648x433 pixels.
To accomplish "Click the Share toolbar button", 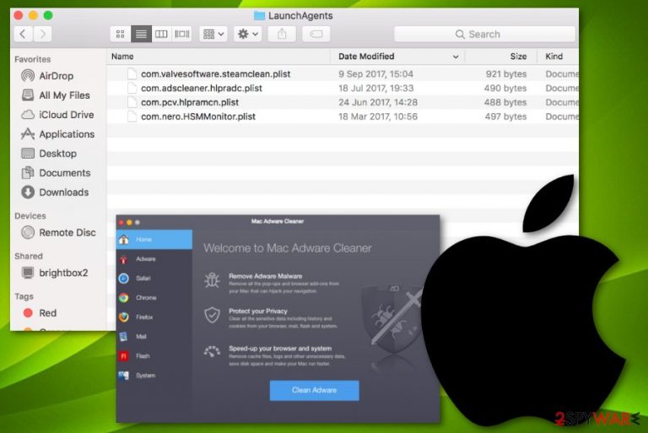I will (x=282, y=34).
